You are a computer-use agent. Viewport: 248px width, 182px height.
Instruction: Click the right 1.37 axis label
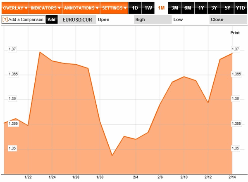236,49
